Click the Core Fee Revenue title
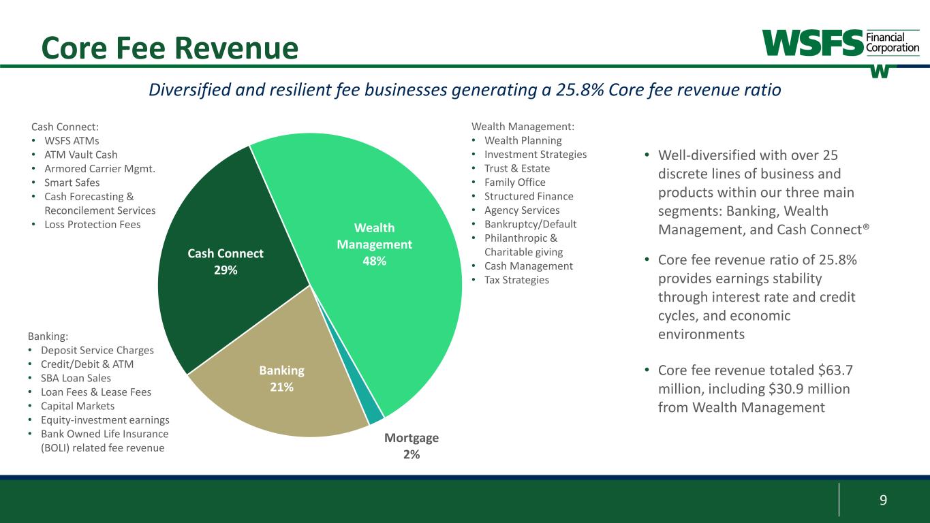Screen dimensions: 930x523 pos(170,48)
